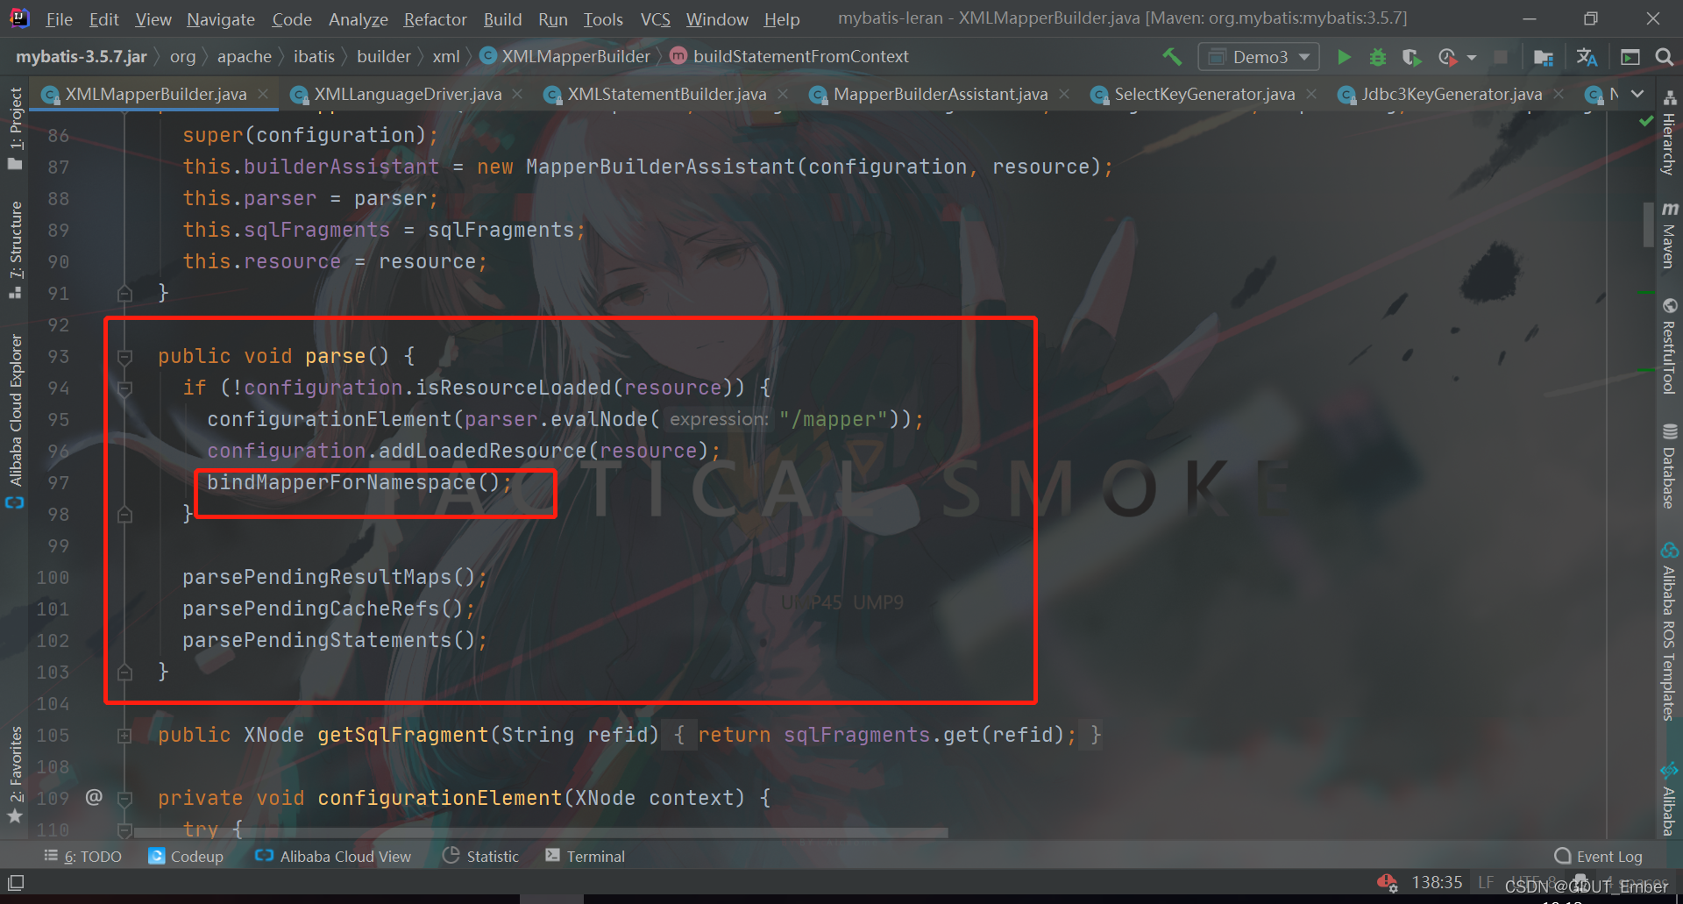This screenshot has width=1683, height=904.
Task: Open the Hierarchy tool window
Action: 1670,132
